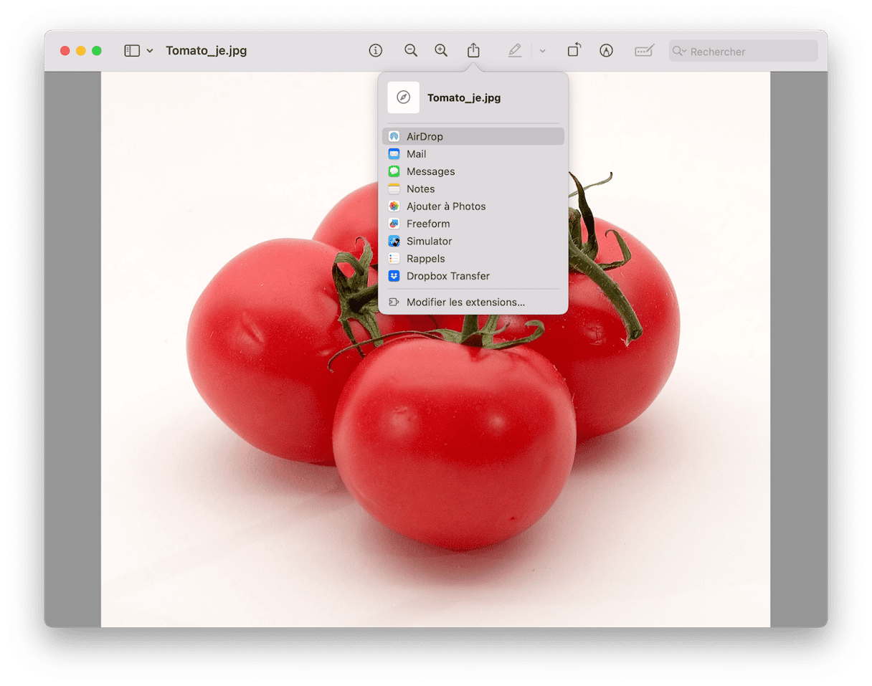This screenshot has width=872, height=686.
Task: Toggle the sidebar view button
Action: (x=132, y=51)
